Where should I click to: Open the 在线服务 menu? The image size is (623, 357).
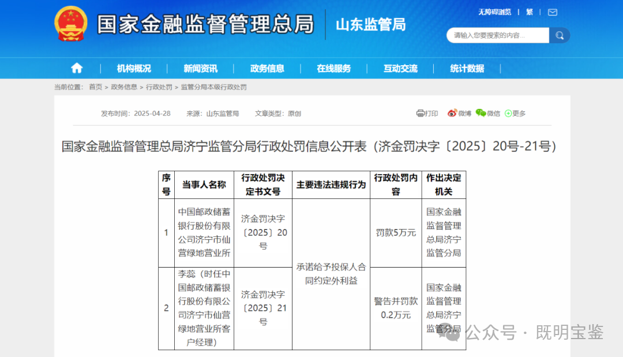[334, 68]
